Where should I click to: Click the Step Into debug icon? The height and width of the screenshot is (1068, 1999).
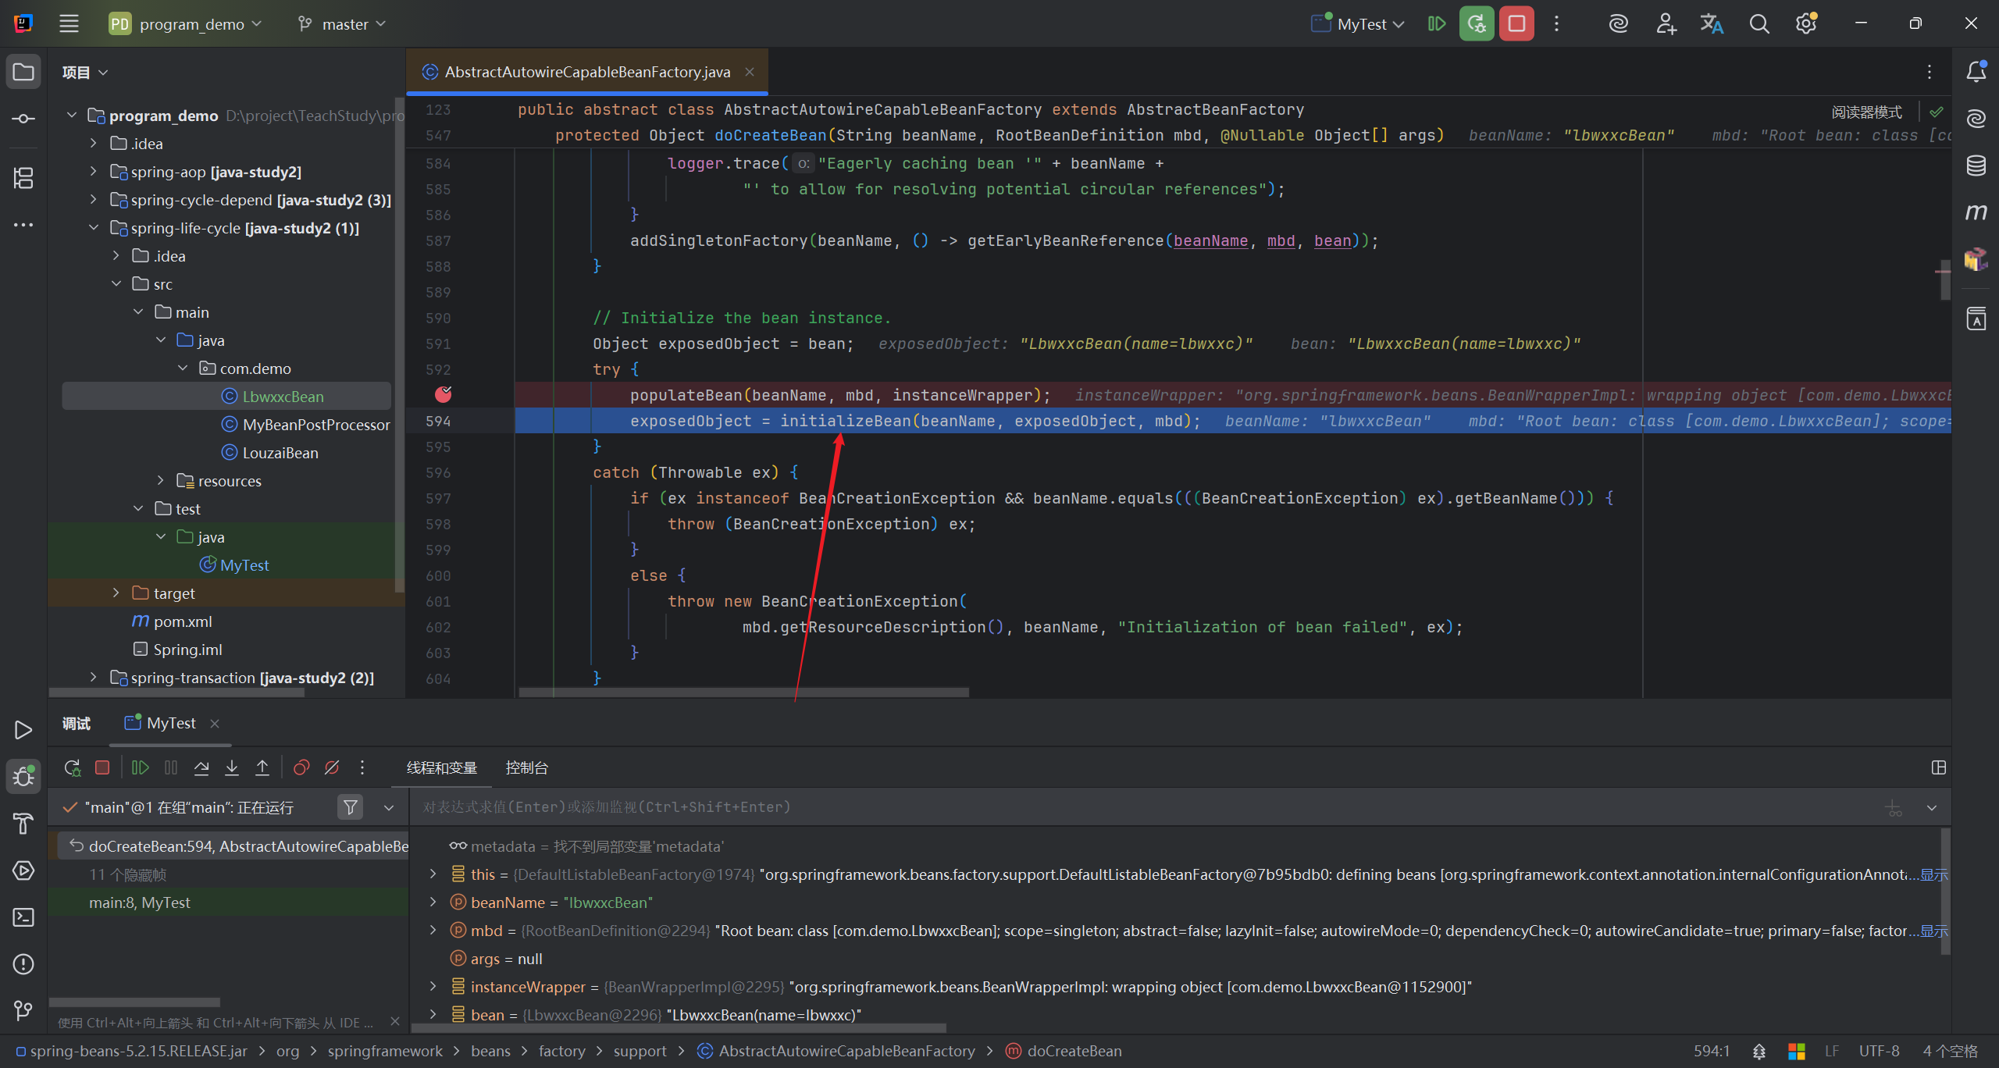tap(232, 768)
